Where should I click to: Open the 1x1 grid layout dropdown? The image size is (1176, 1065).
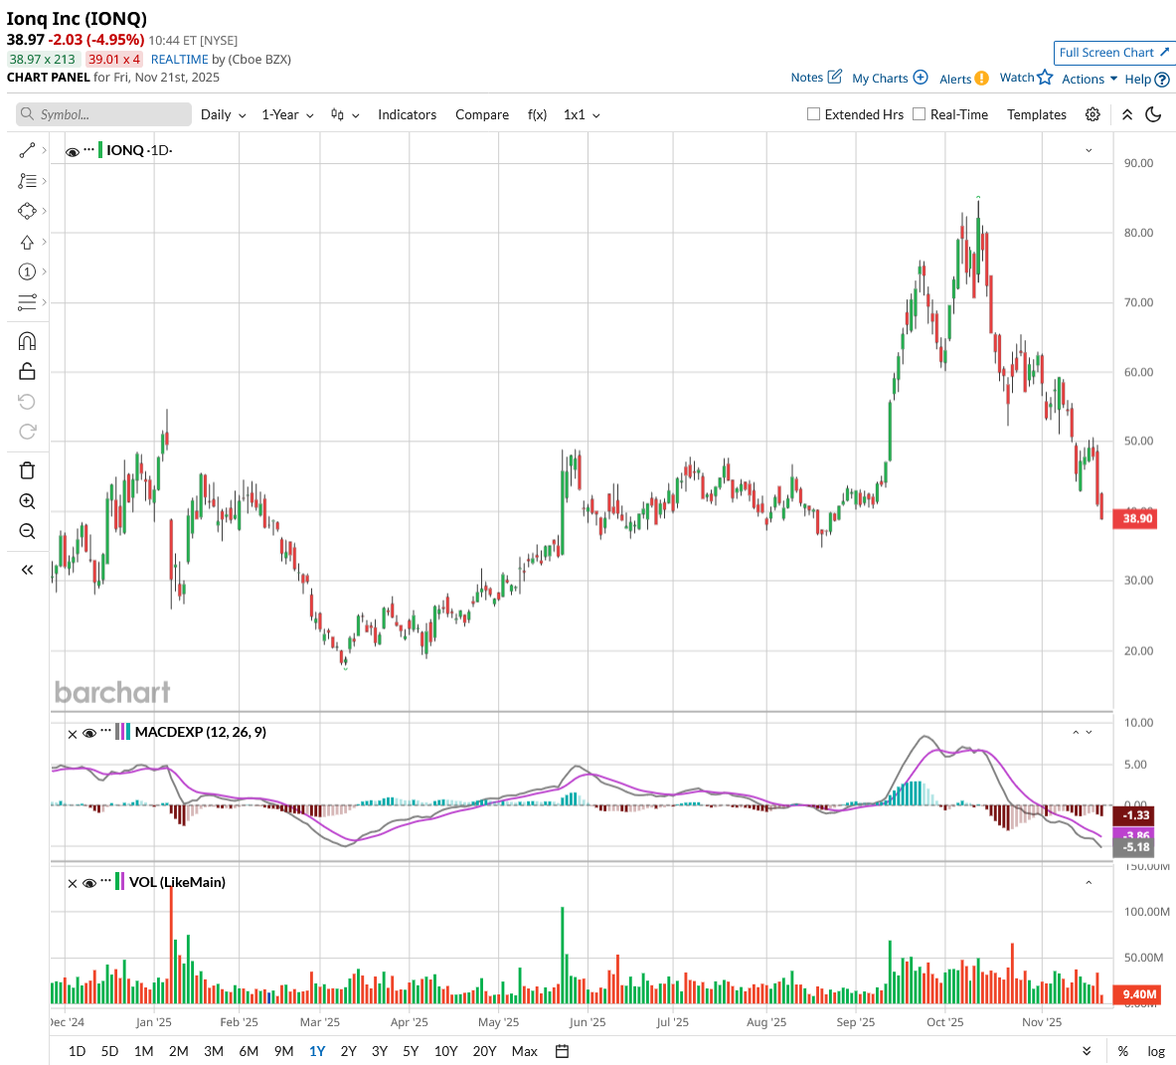582,114
